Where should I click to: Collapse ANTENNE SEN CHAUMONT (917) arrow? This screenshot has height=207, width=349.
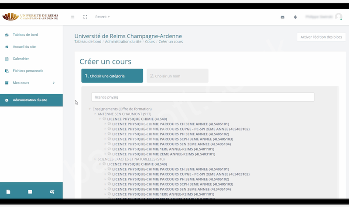[95, 114]
